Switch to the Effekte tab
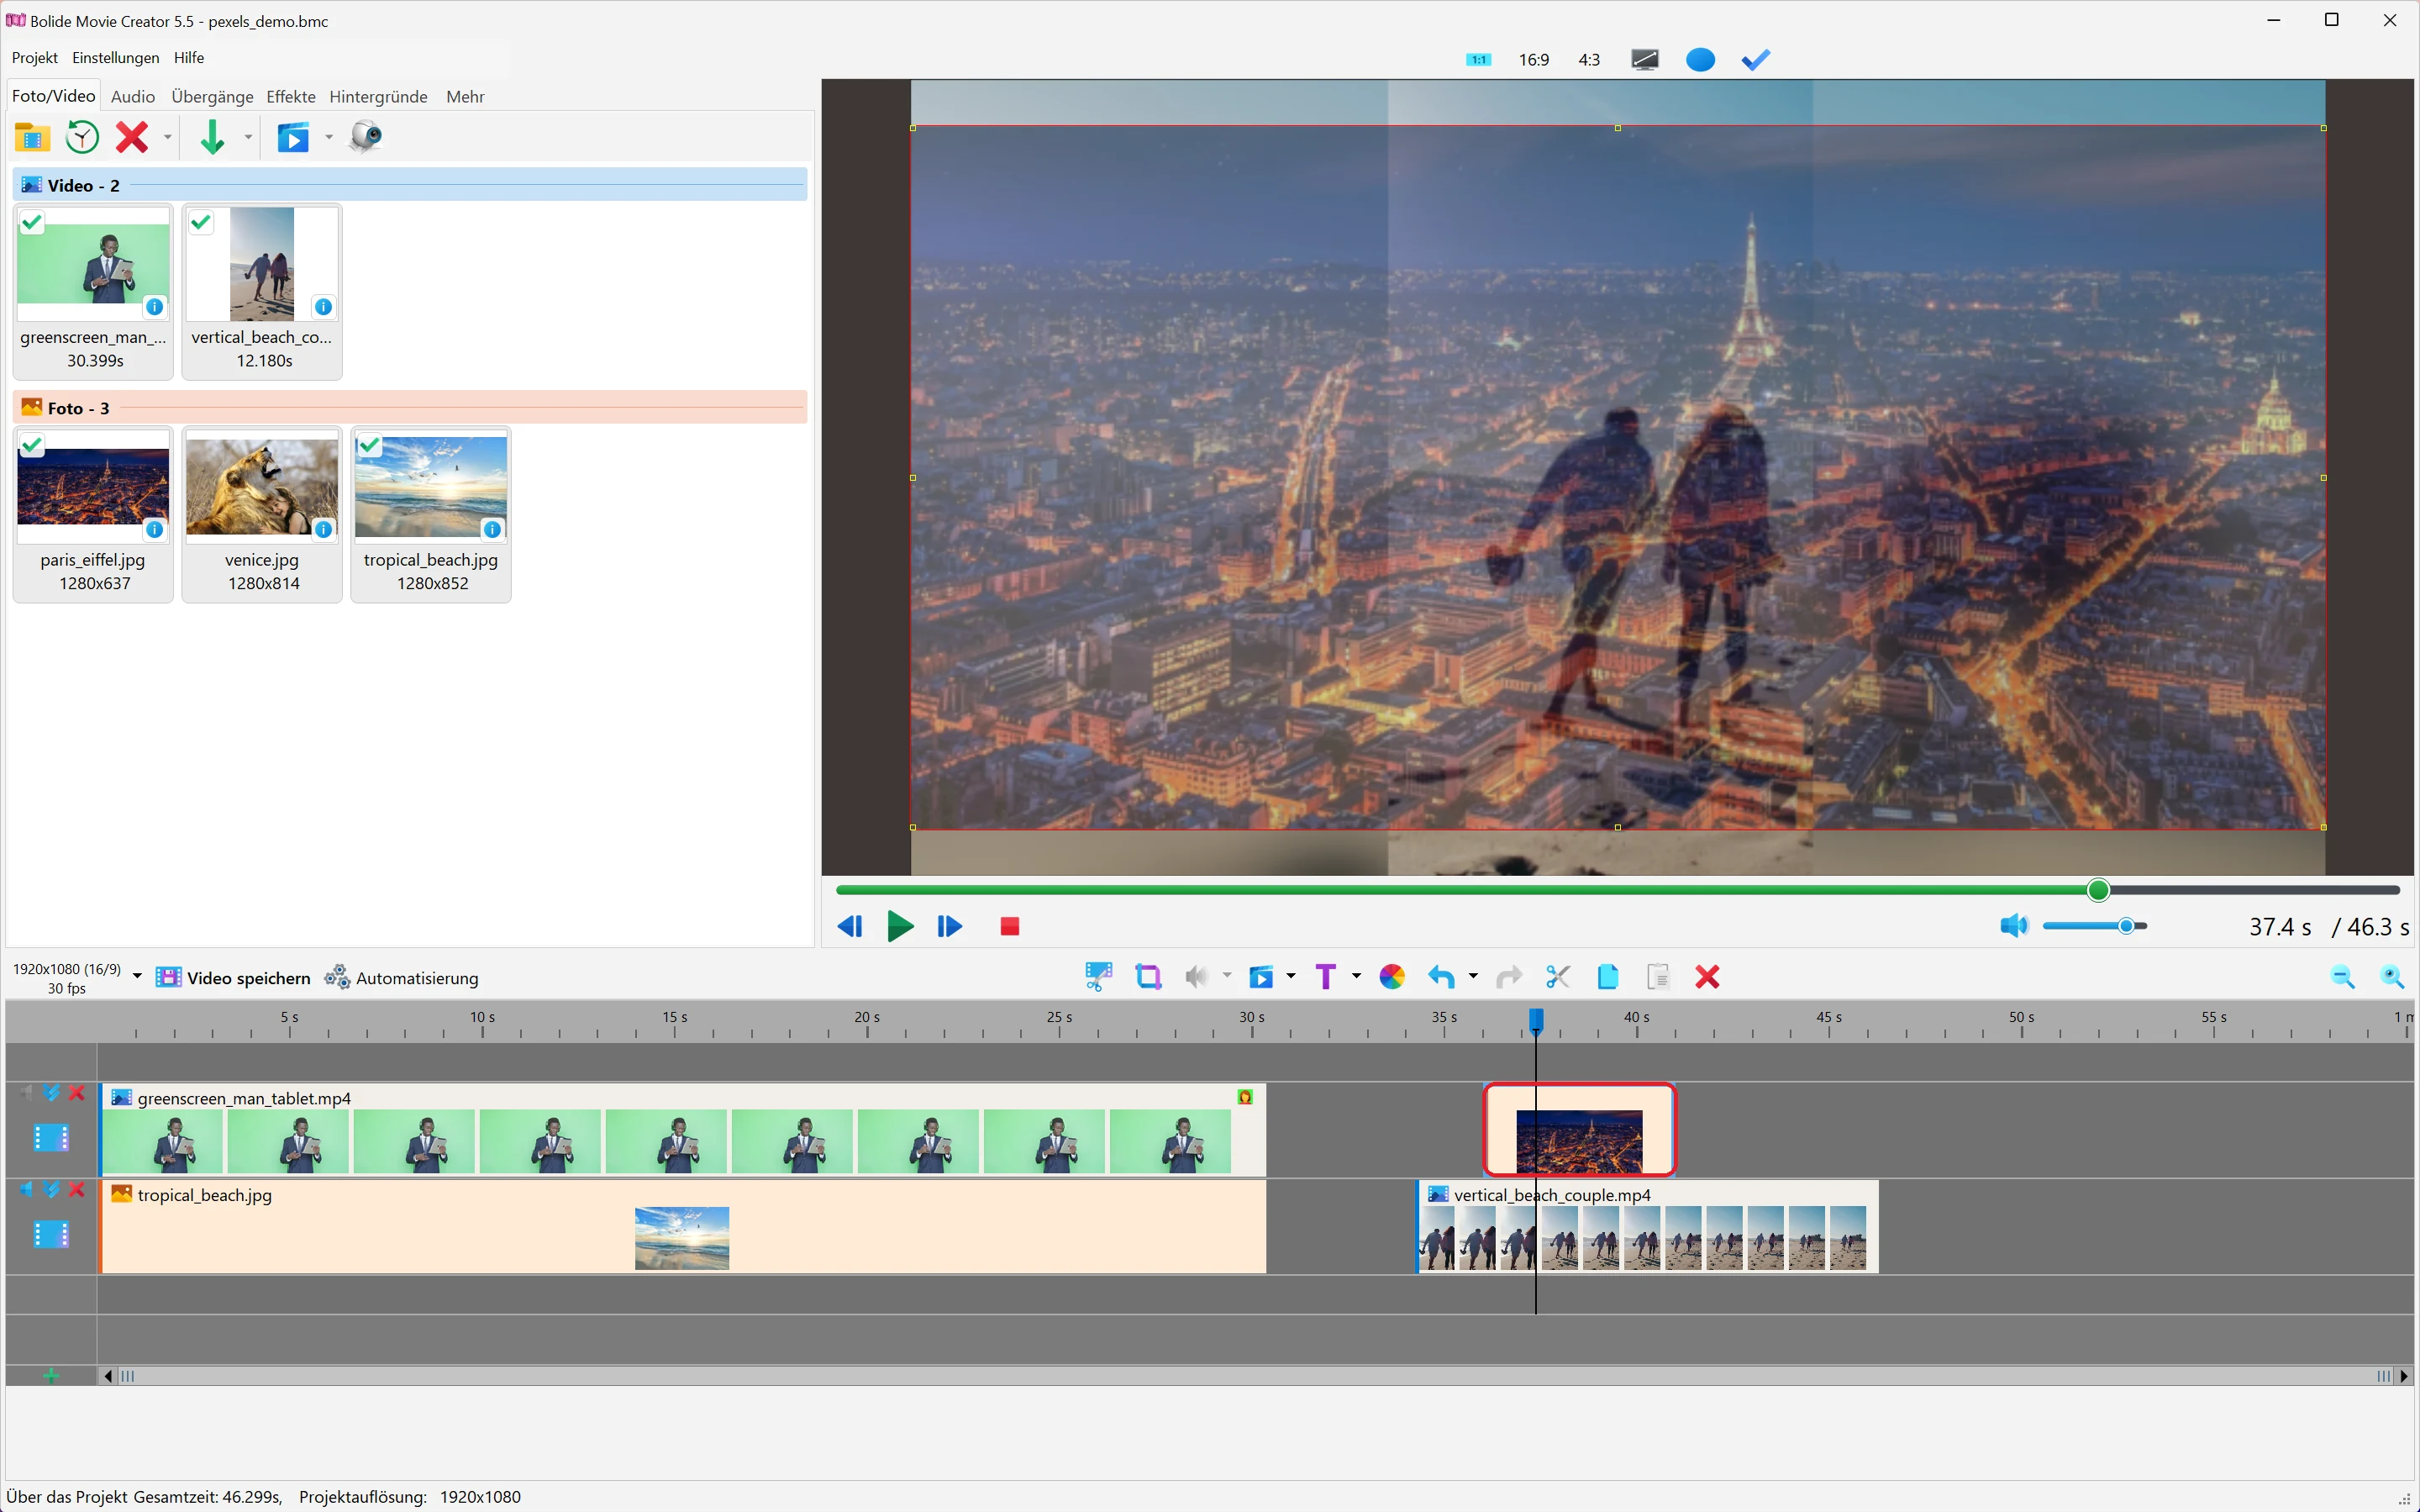This screenshot has height=1512, width=2420. 291,97
